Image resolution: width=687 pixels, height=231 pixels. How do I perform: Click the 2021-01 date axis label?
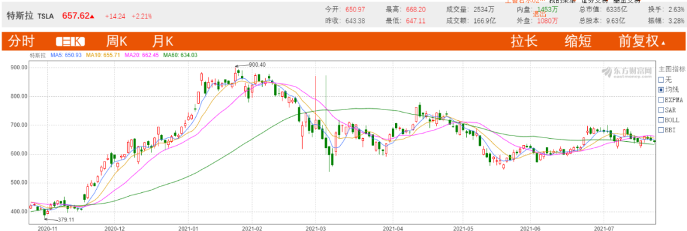[x=188, y=228]
